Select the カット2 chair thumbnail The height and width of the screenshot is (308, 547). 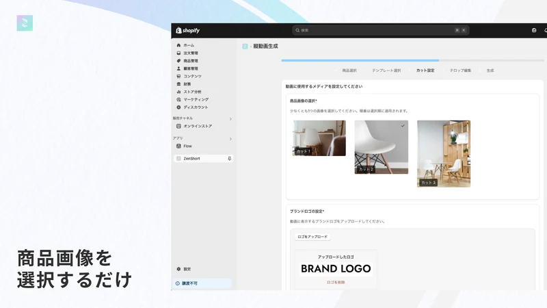pyautogui.click(x=382, y=147)
